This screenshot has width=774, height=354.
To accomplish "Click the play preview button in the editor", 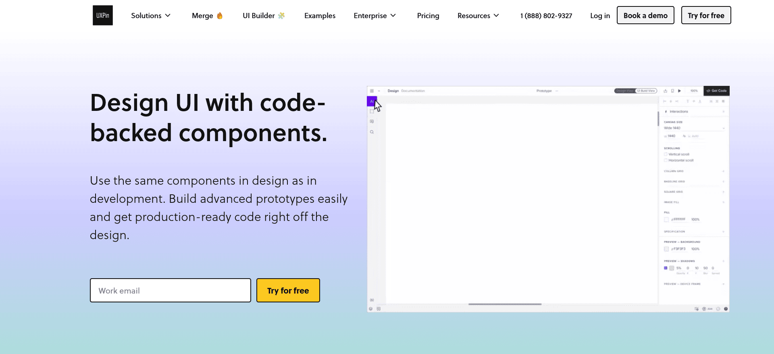I will (679, 91).
